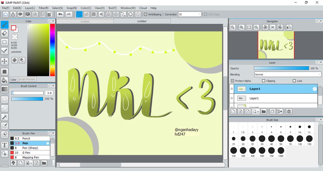The height and width of the screenshot is (171, 323).
Task: Turn on the Grid snap icon
Action: coord(94,14)
